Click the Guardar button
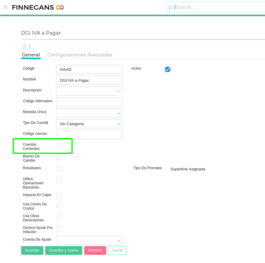 click(x=32, y=250)
